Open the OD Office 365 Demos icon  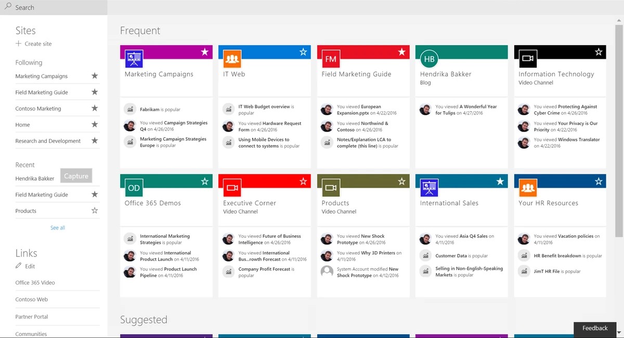(x=134, y=188)
